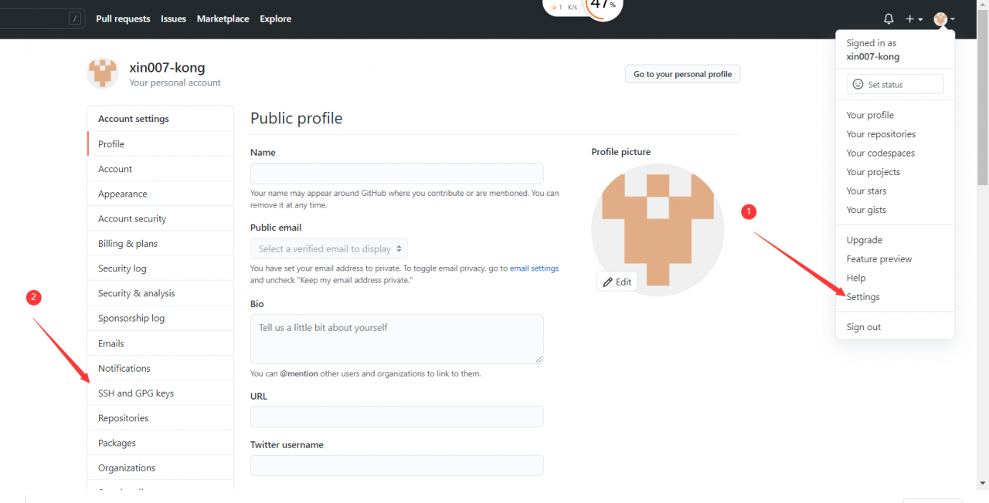This screenshot has width=989, height=503.
Task: Choose Your gists in user menu
Action: [895, 210]
